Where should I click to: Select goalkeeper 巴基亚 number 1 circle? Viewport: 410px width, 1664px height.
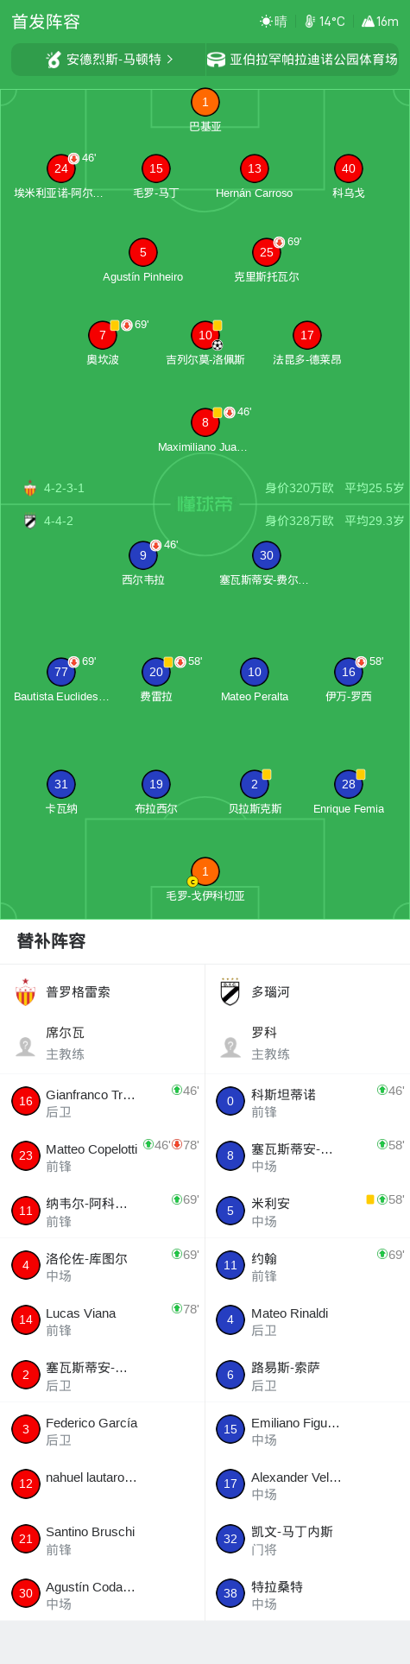tap(205, 103)
